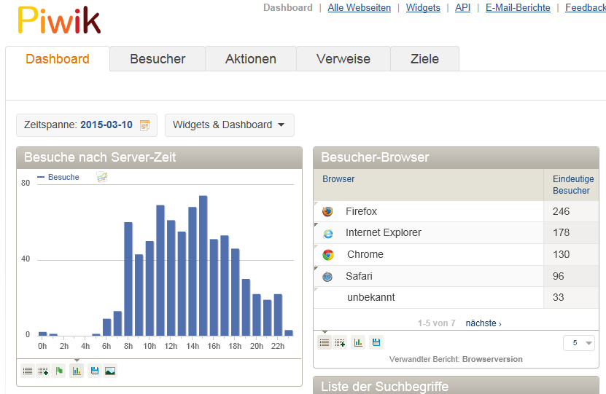Open the Besucher tab
Image resolution: width=606 pixels, height=394 pixels.
click(x=158, y=59)
